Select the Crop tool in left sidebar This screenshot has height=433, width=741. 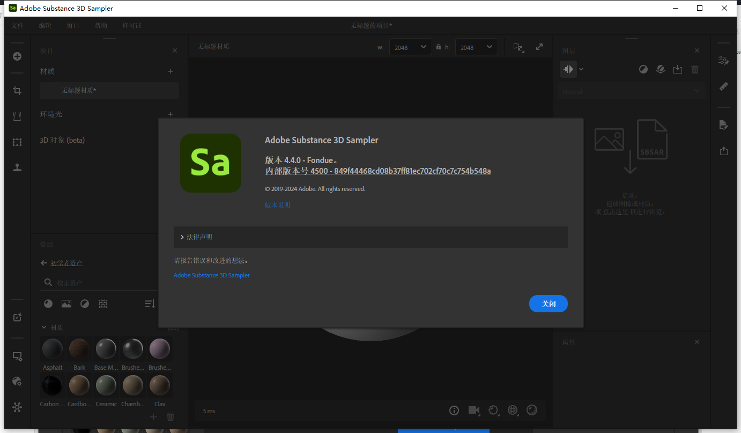pyautogui.click(x=17, y=91)
